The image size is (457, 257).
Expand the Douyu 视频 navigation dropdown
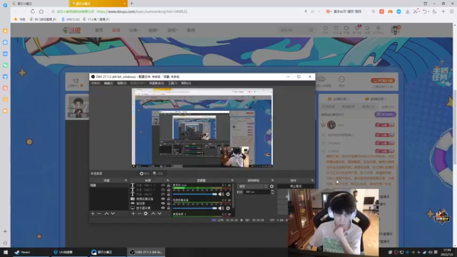[153, 30]
